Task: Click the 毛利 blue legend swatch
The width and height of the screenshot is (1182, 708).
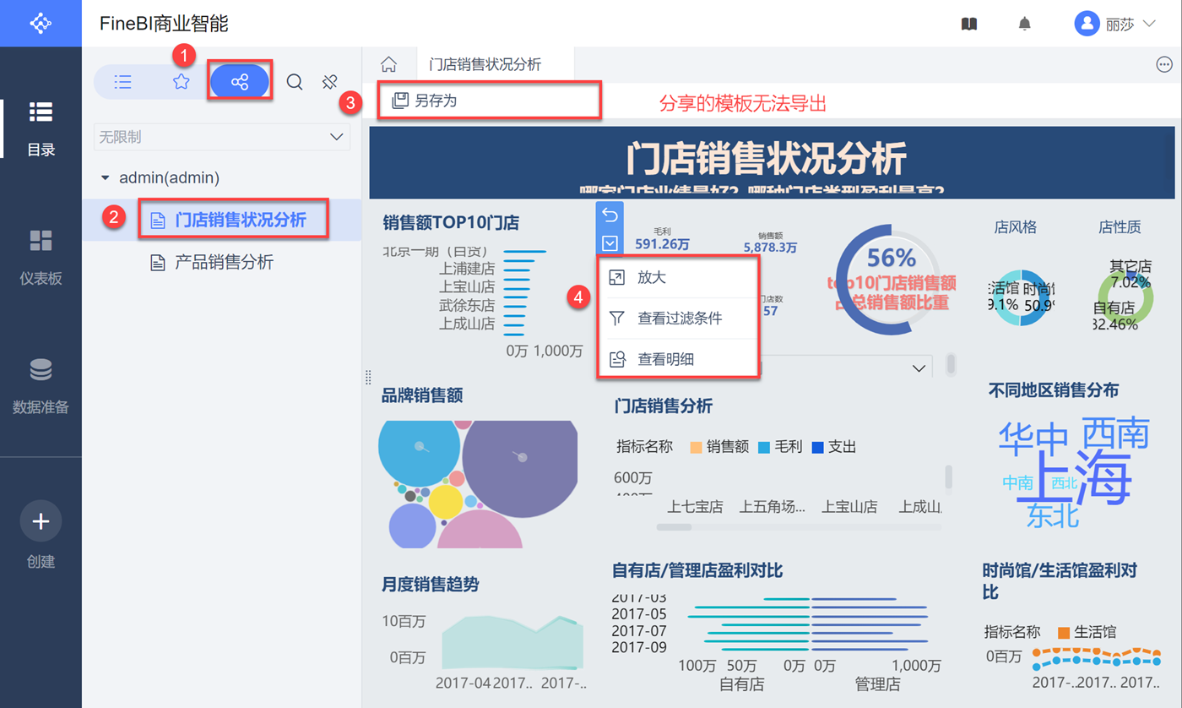Action: [x=765, y=447]
